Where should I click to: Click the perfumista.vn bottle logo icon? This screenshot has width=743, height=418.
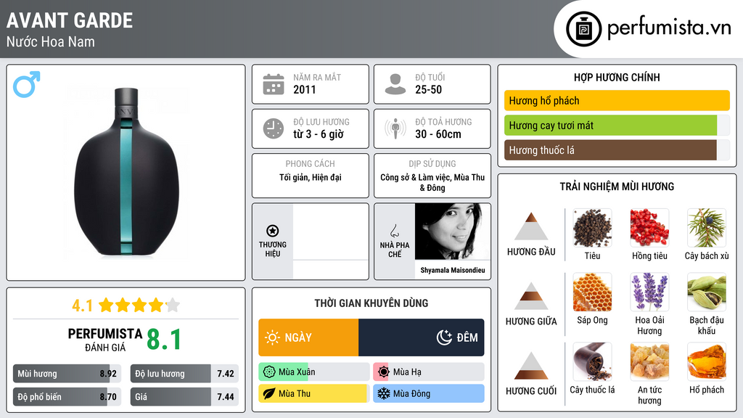583,29
